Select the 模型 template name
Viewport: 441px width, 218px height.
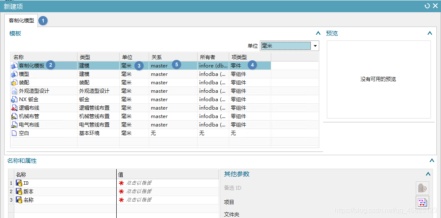point(24,74)
